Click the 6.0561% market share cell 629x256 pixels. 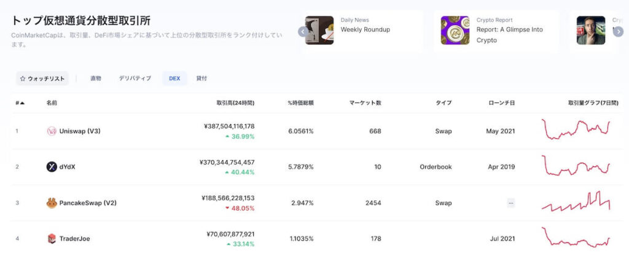(301, 131)
